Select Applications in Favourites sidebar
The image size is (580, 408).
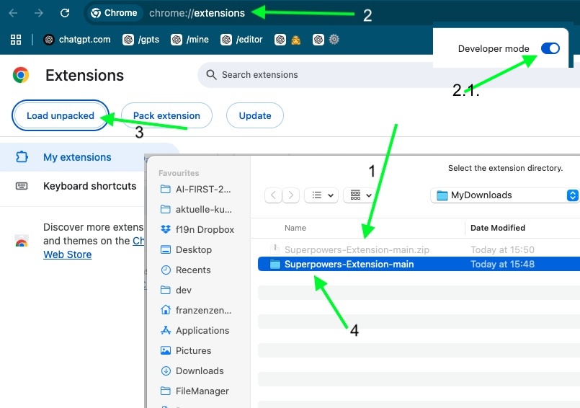195,330
